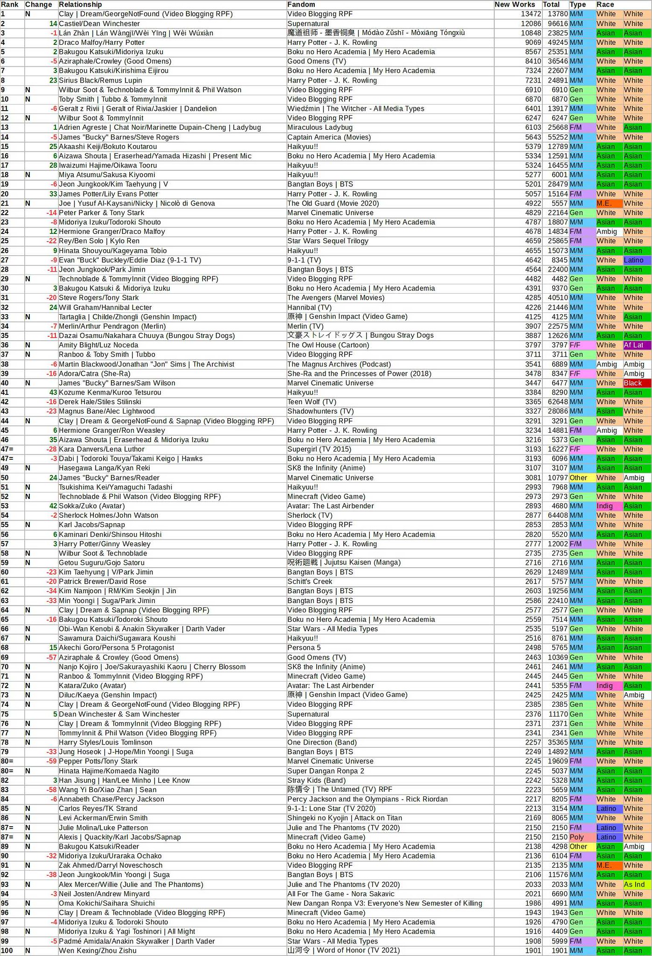652x956 pixels.
Task: Select the Persona 5 fandom cell
Action: pos(390,648)
